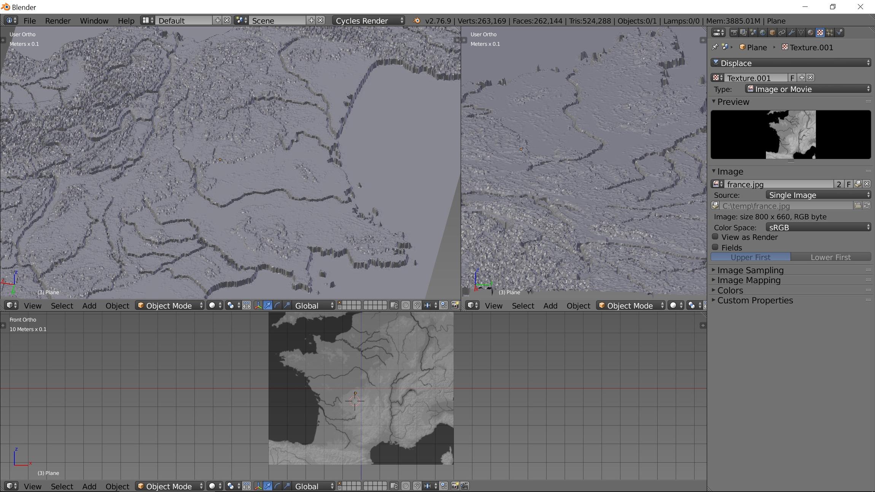The image size is (875, 492).
Task: Open the Texture properties tab (checker icon)
Action: [820, 33]
